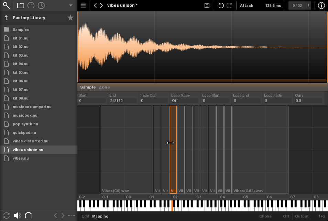Click the save preset floppy disk icon
Screen dimensions: 328x221
point(207,5)
